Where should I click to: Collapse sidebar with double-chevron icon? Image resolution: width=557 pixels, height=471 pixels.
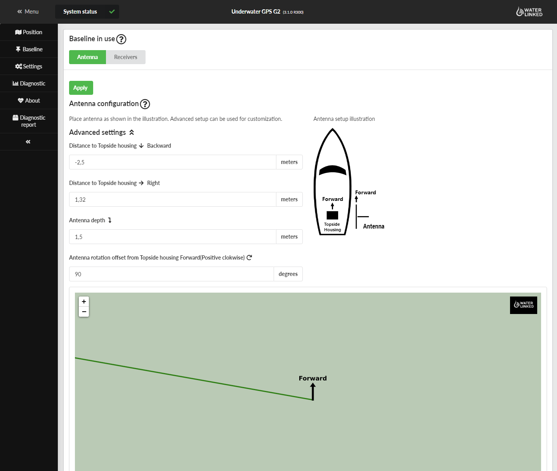[x=28, y=142]
